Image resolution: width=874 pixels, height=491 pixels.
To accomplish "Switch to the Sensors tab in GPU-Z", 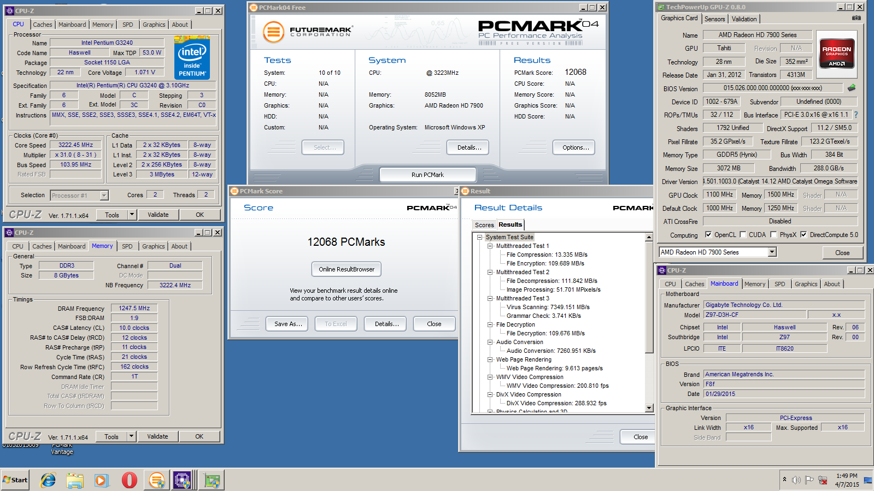I will click(x=714, y=19).
